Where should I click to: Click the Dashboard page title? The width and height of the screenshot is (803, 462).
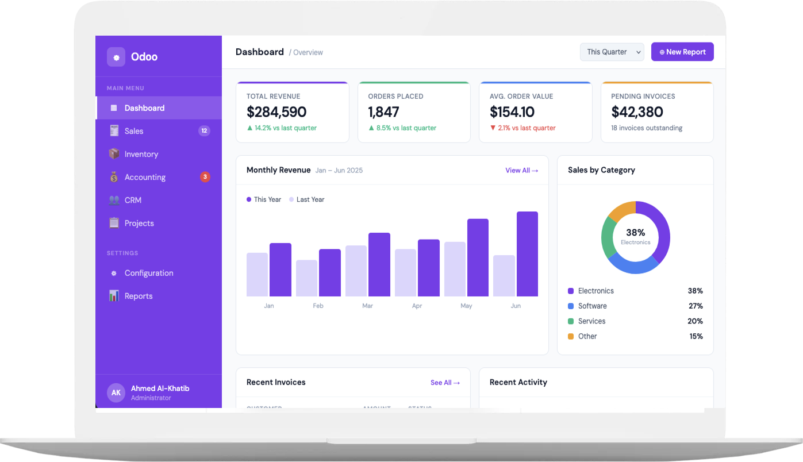click(260, 52)
